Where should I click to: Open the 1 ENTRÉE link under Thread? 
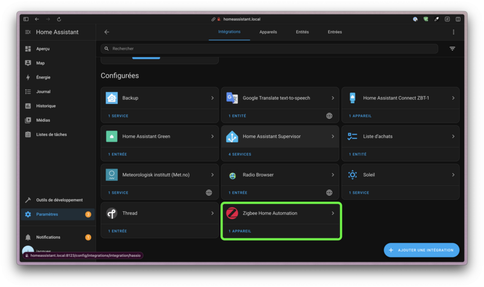coord(118,231)
